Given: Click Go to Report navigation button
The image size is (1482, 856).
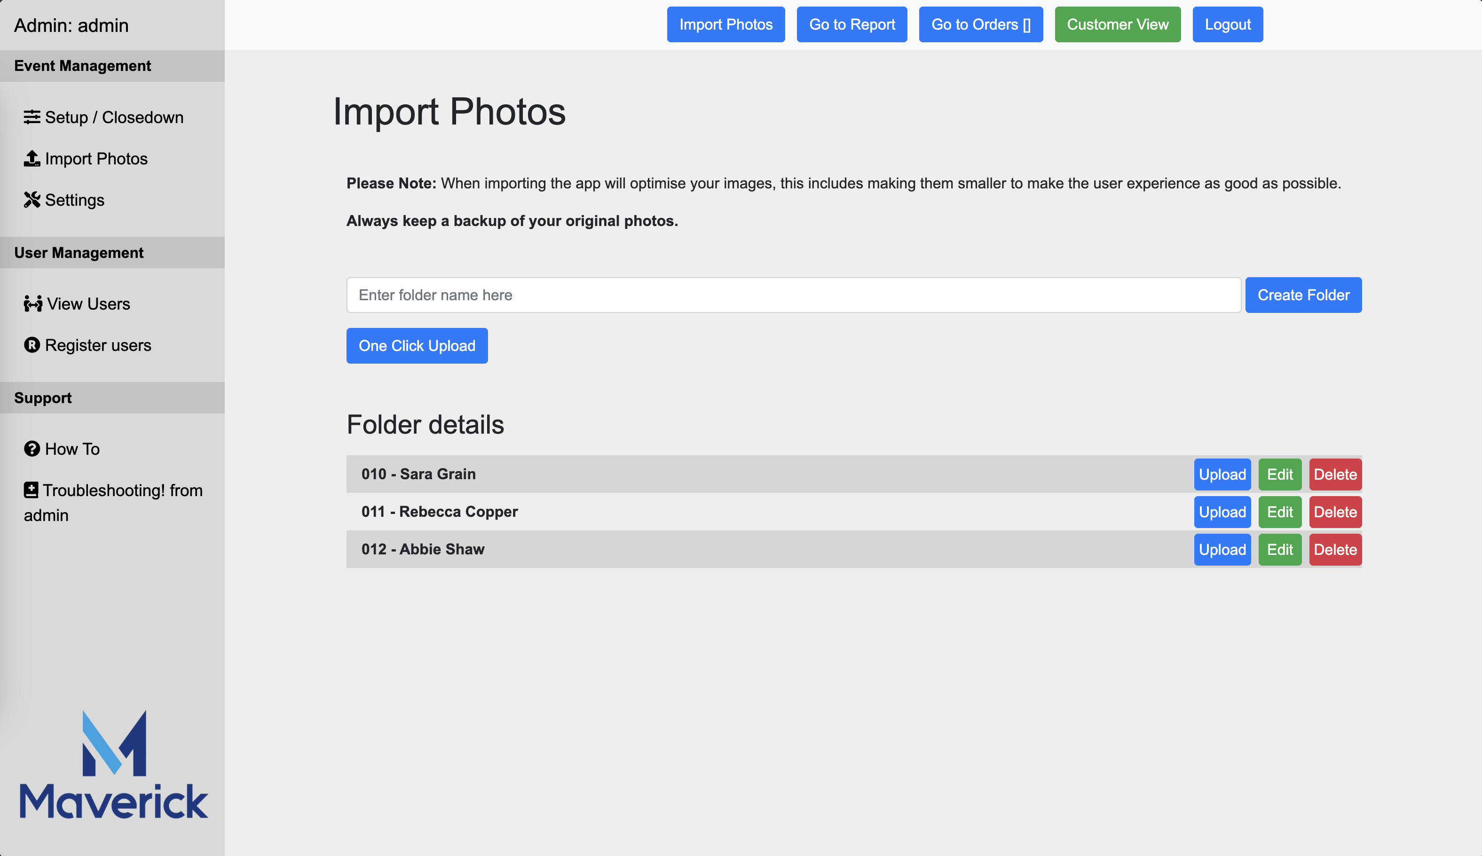Looking at the screenshot, I should coord(852,24).
